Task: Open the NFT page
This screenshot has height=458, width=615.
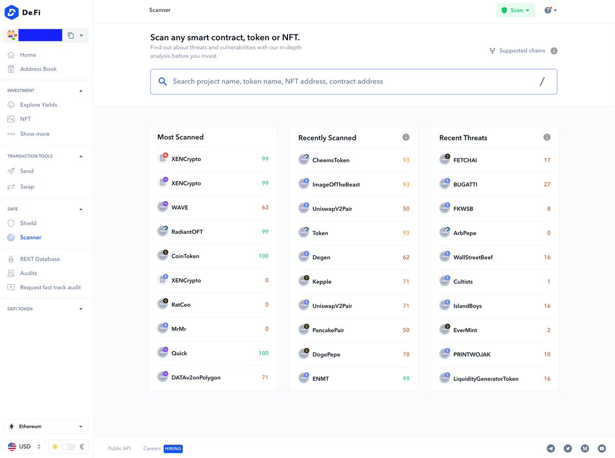Action: click(x=25, y=119)
